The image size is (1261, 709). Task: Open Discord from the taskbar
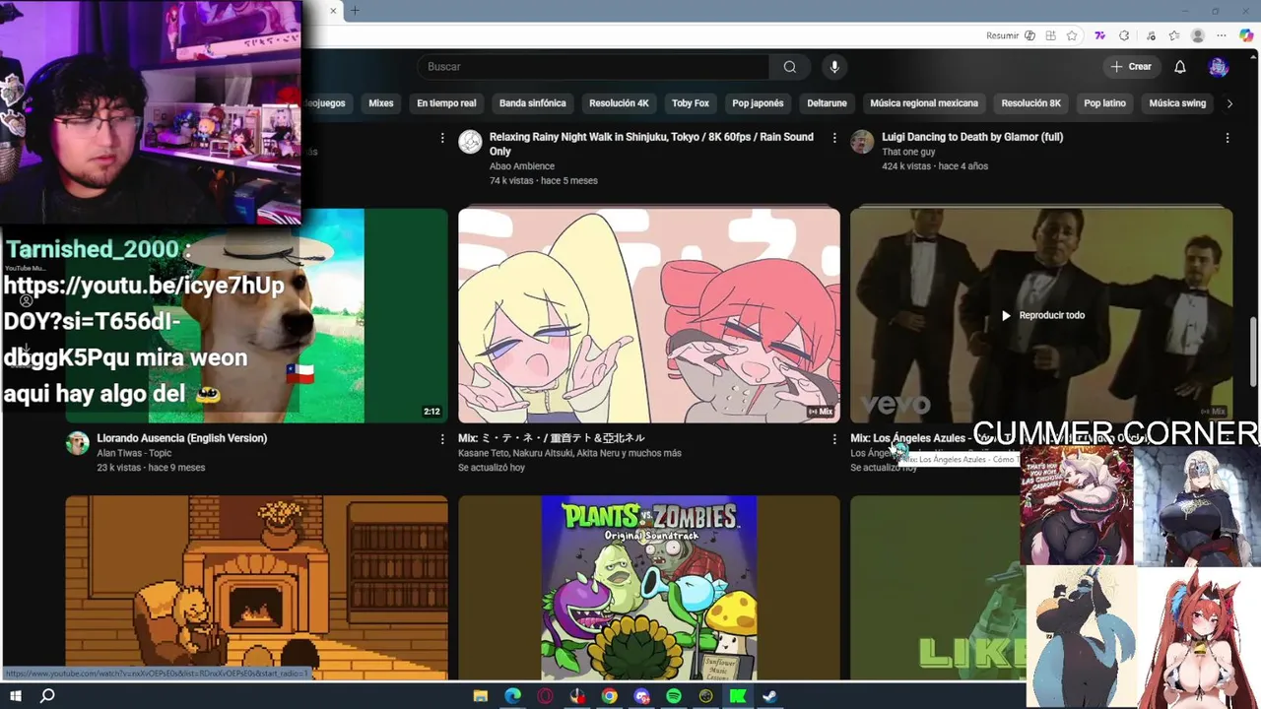[x=642, y=696]
